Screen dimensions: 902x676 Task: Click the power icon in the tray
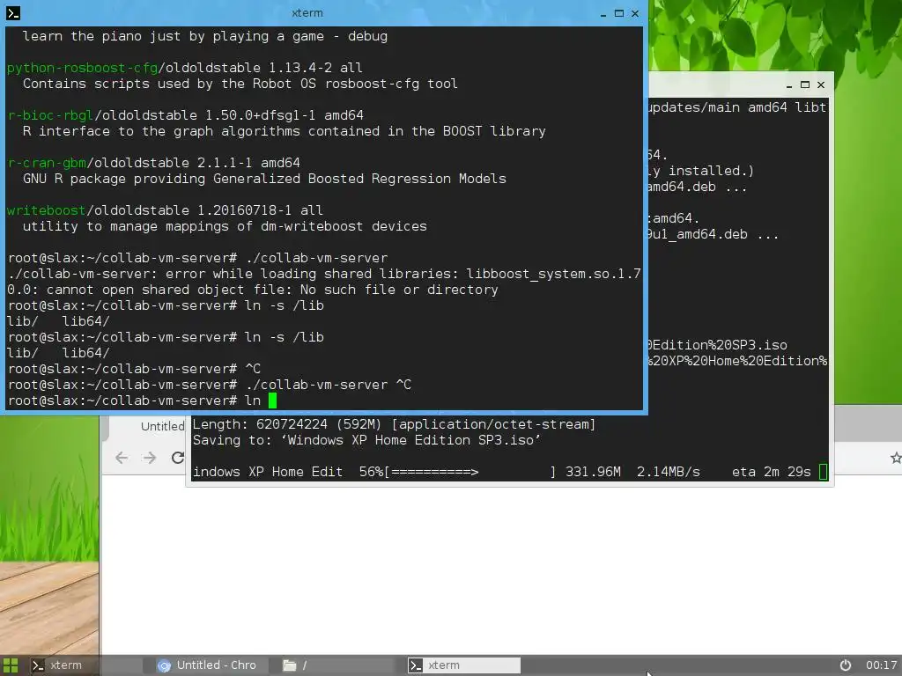pos(845,665)
